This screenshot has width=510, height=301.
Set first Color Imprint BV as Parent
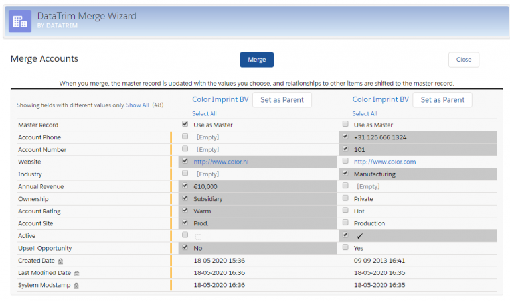[x=282, y=100]
